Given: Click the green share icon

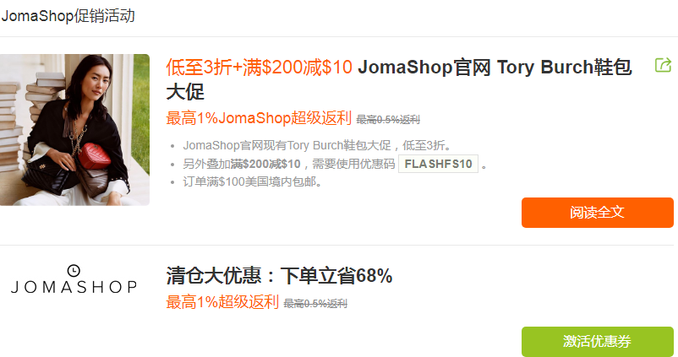Looking at the screenshot, I should 664,65.
